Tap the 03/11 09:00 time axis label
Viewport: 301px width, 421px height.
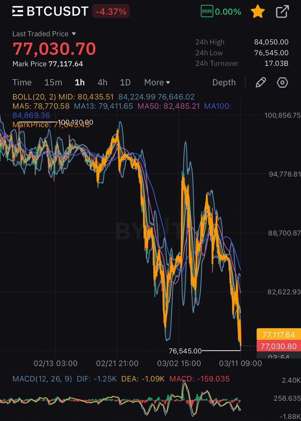[241, 363]
